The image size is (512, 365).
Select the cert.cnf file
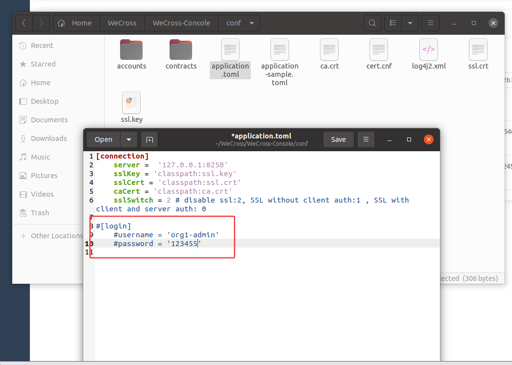coord(379,54)
